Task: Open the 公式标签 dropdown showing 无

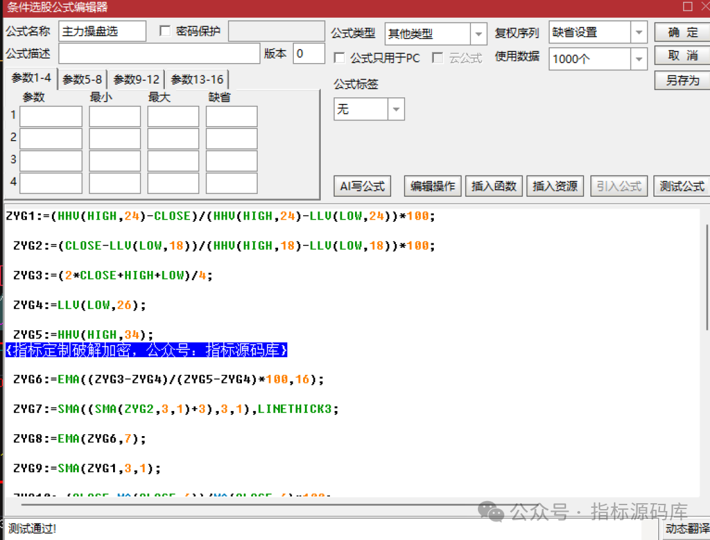Action: [396, 109]
